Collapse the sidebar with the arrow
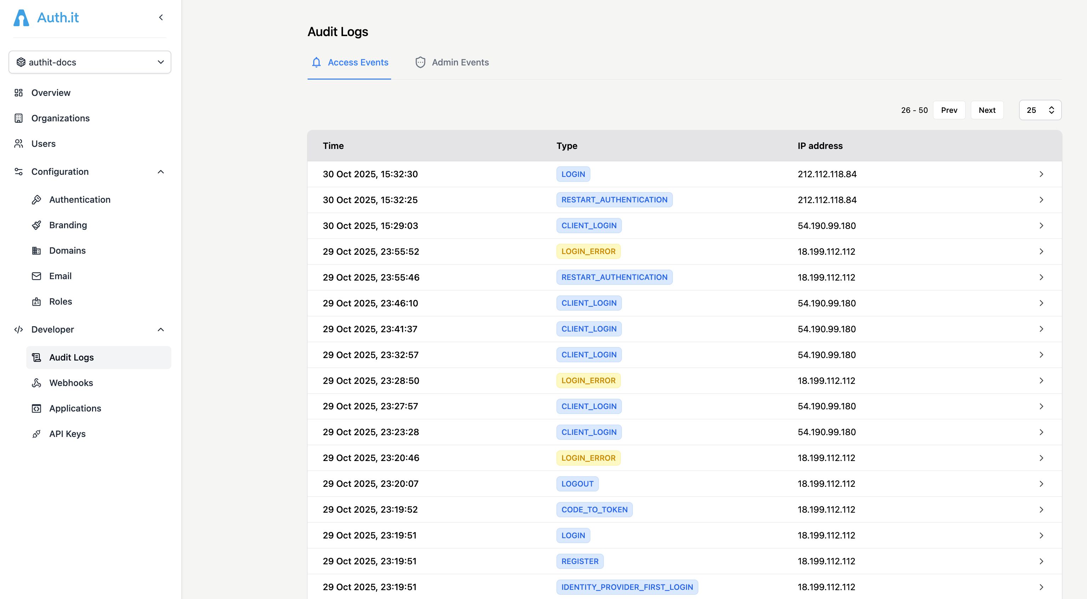Screen dimensions: 1087x599 click(x=161, y=17)
